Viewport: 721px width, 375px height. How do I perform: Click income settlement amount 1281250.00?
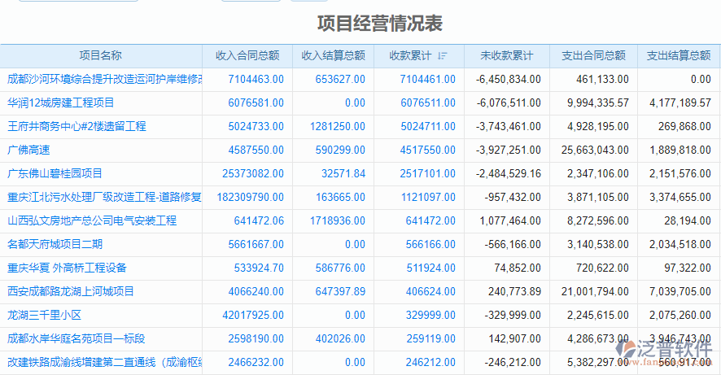(338, 126)
